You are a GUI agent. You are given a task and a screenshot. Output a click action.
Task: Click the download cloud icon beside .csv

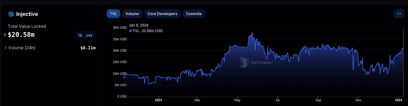tap(80, 35)
